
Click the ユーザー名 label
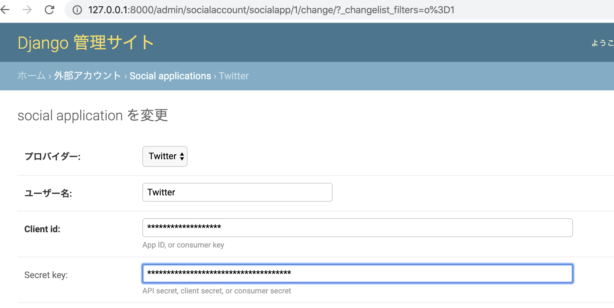click(48, 193)
